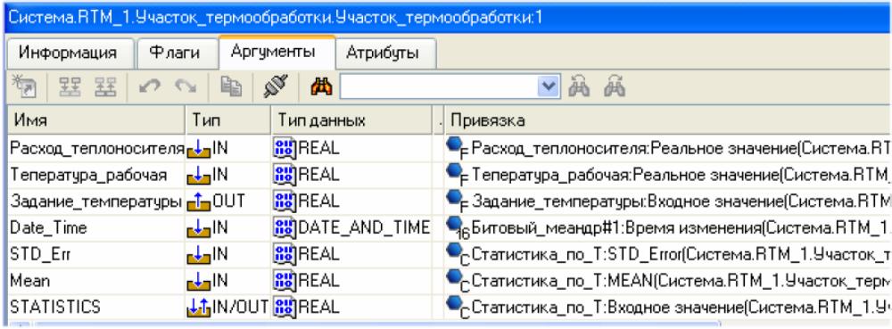Click the IN type icon of Mean
Screen dimensions: 892x329
tap(199, 282)
